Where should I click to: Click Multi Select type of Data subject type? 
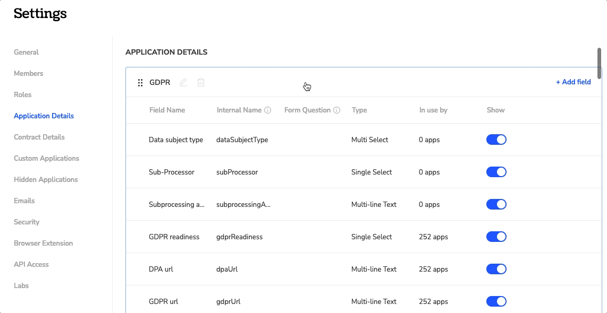pos(370,140)
